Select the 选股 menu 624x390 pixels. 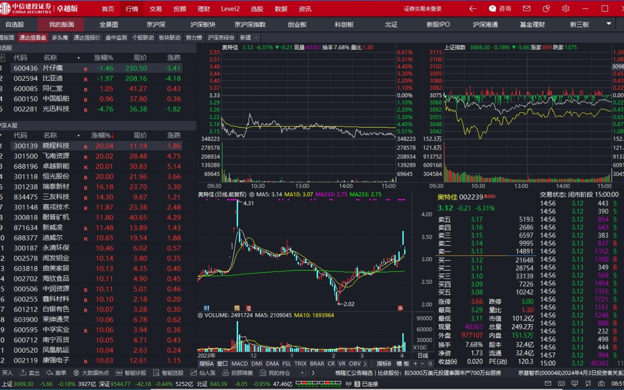tap(257, 9)
